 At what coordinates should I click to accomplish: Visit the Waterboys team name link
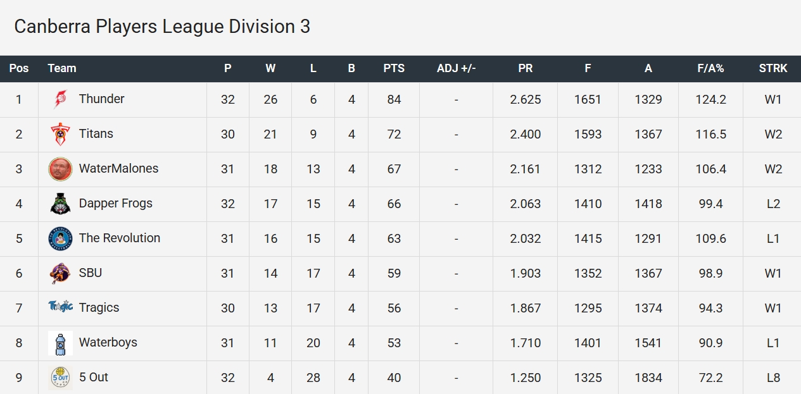(x=108, y=342)
